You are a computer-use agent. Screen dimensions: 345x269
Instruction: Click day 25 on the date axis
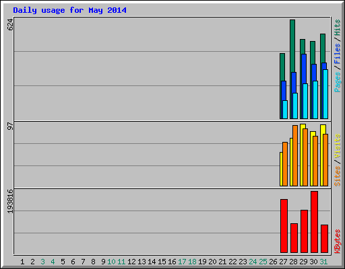263,262
